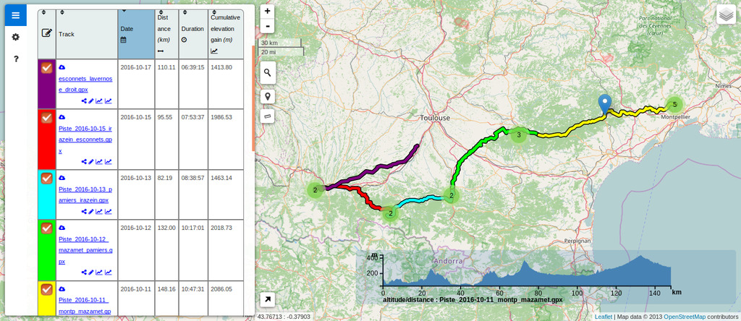Uncheck the Piste_2016-10-12 mazamet track checkbox
741x321 pixels.
tap(46, 228)
